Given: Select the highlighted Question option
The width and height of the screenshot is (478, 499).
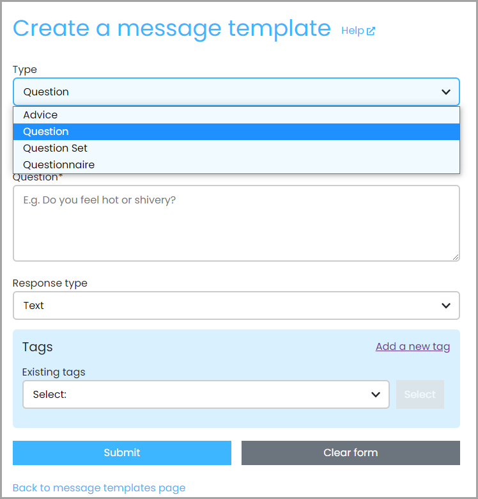Looking at the screenshot, I should 236,132.
